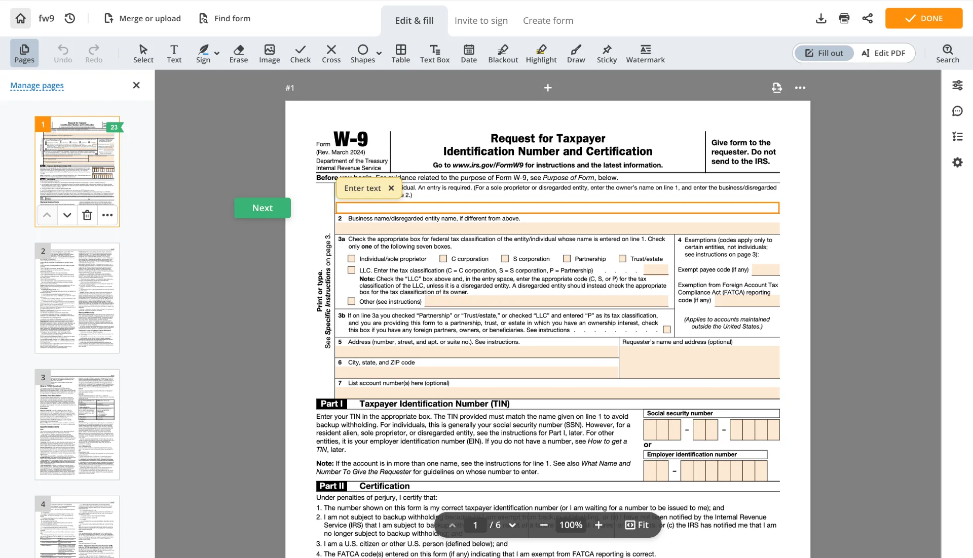Choose the Text Box tool
The image size is (973, 558).
435,53
